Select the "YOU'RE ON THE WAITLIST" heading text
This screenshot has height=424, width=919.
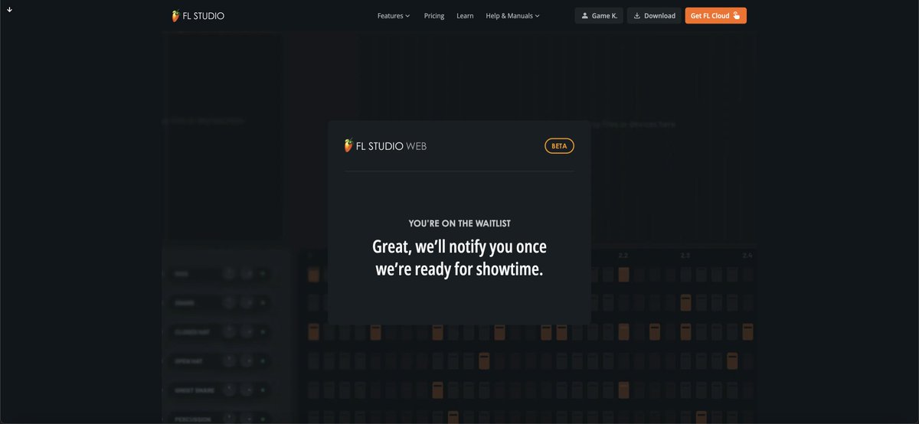pyautogui.click(x=459, y=223)
